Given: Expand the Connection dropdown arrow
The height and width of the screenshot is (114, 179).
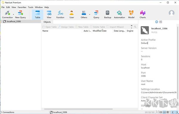Looking at the screenshot, I should 13,15.
